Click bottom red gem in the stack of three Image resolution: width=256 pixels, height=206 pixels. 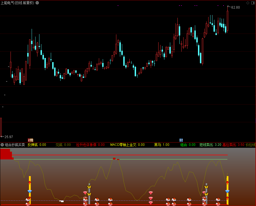[151, 203]
